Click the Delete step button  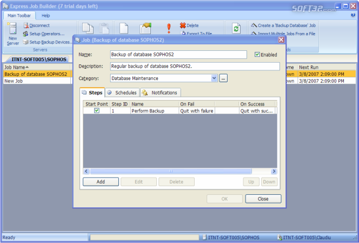(x=176, y=182)
